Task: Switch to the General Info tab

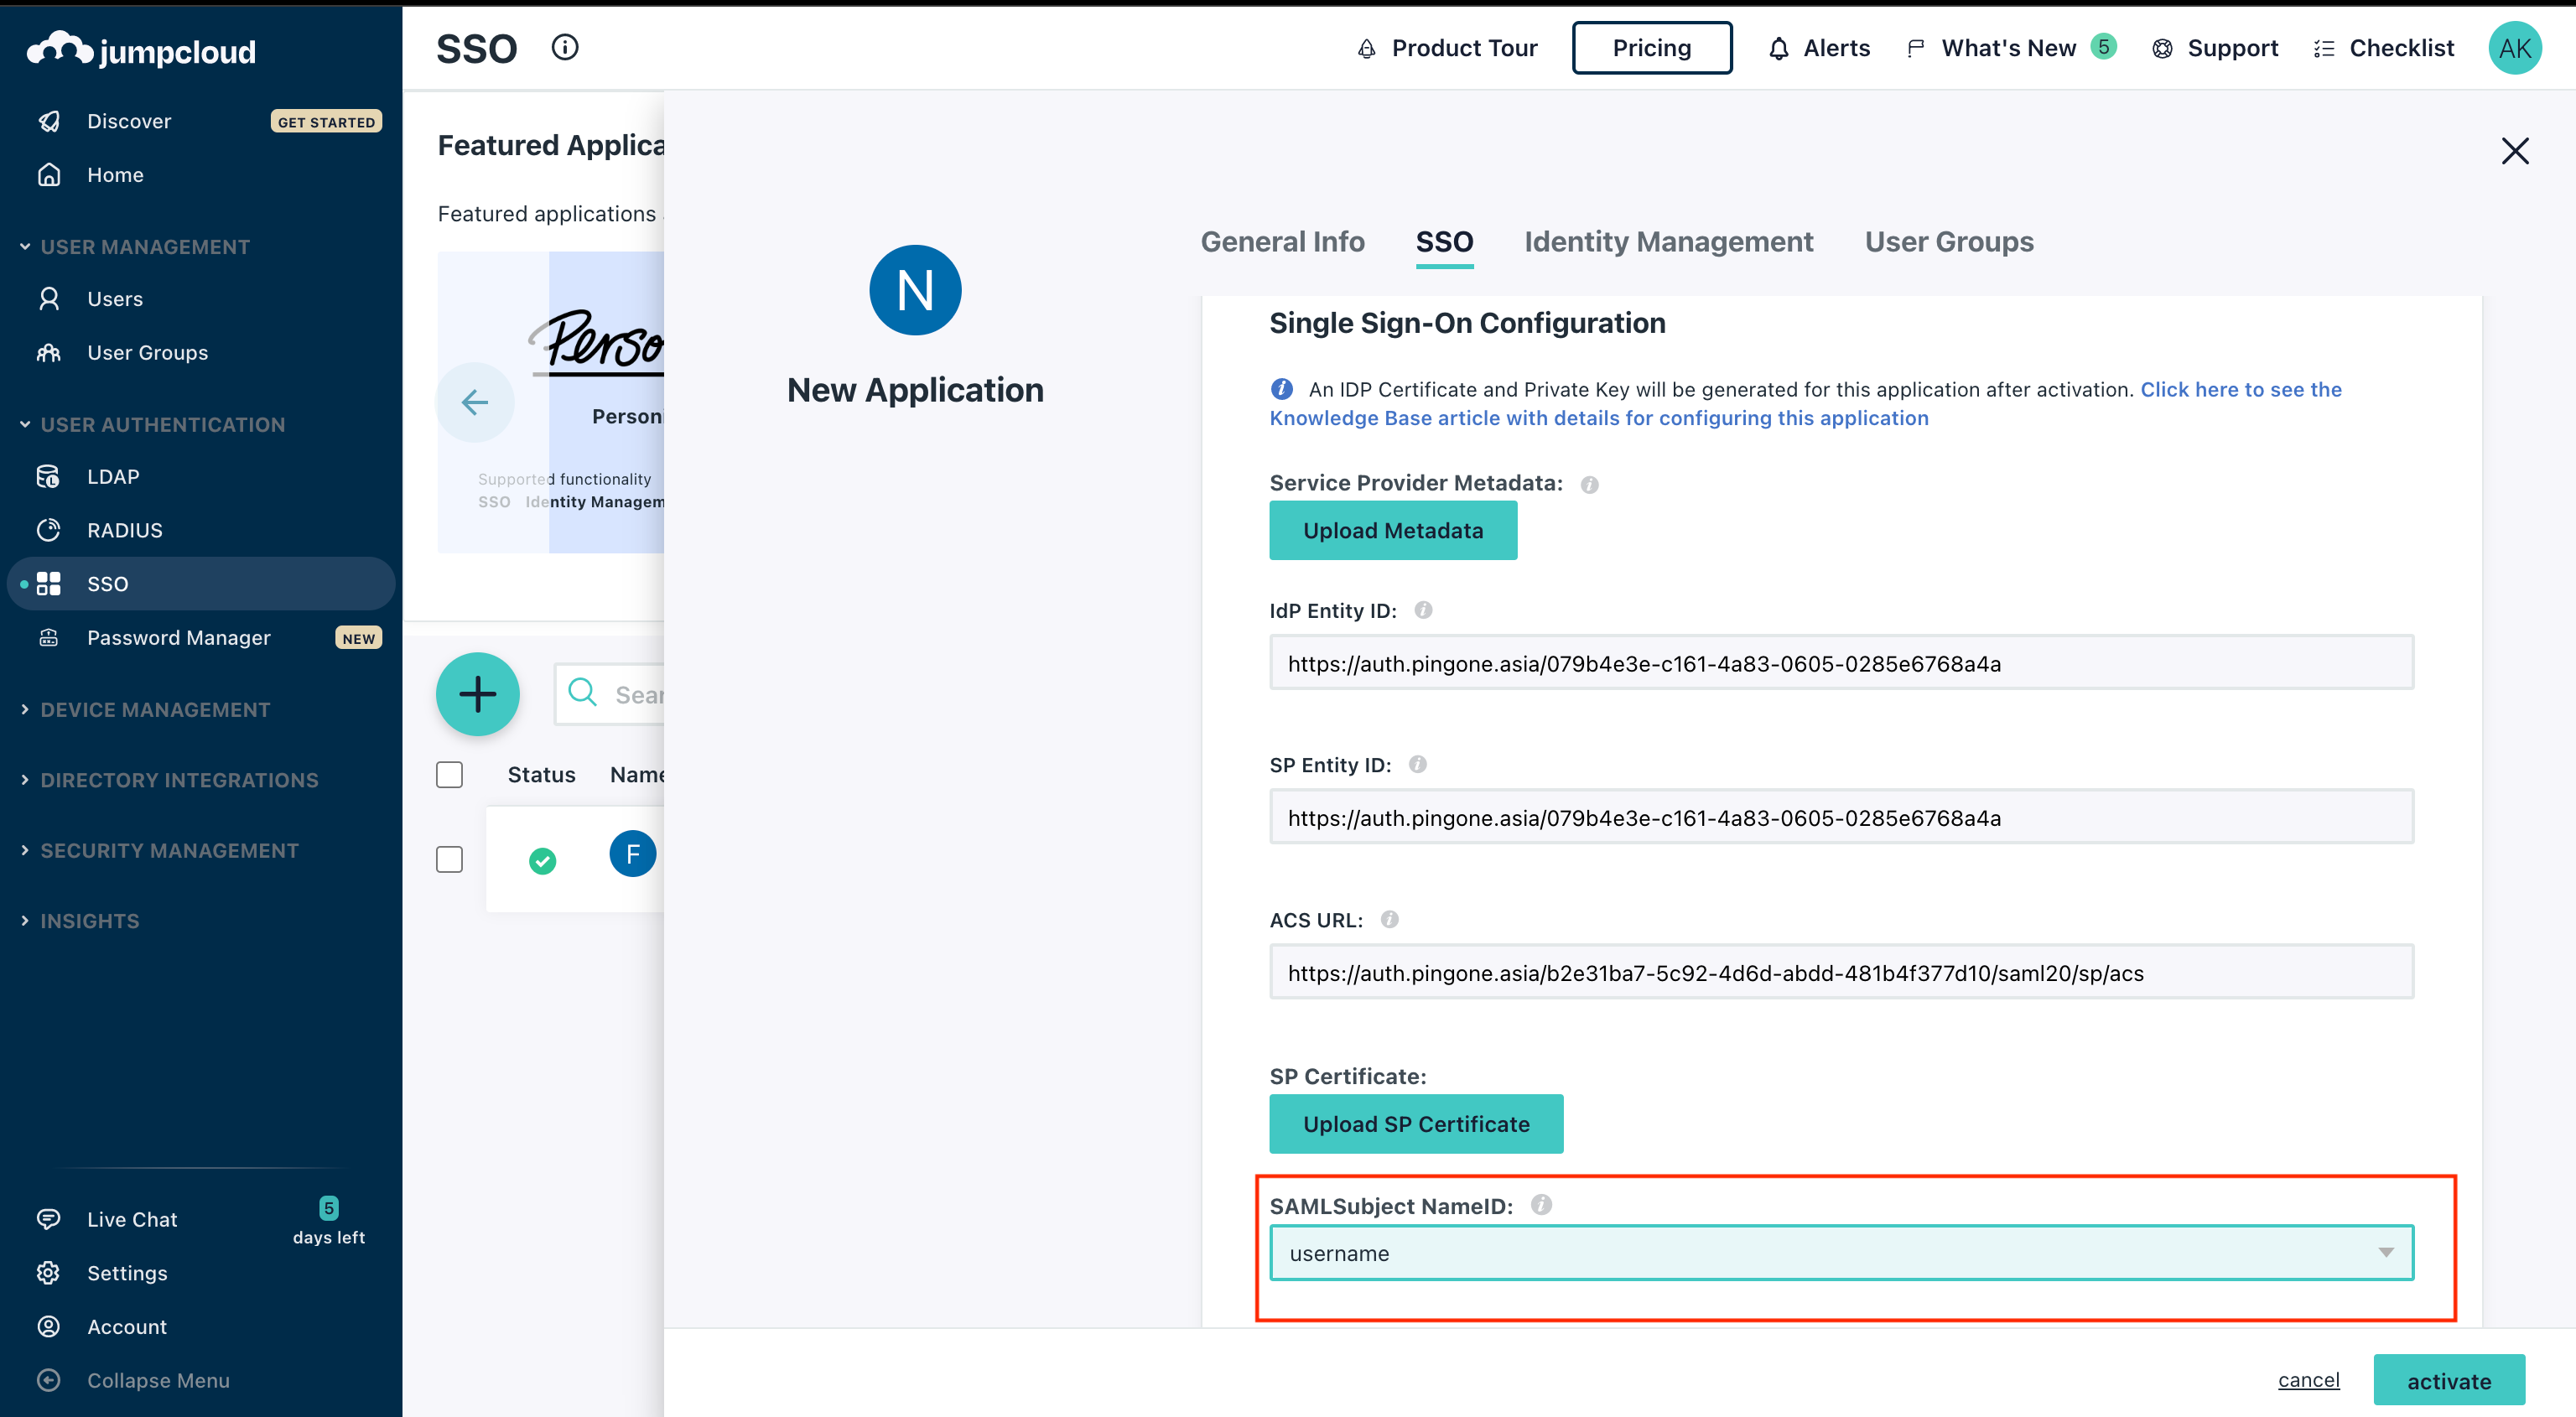Action: 1283,241
